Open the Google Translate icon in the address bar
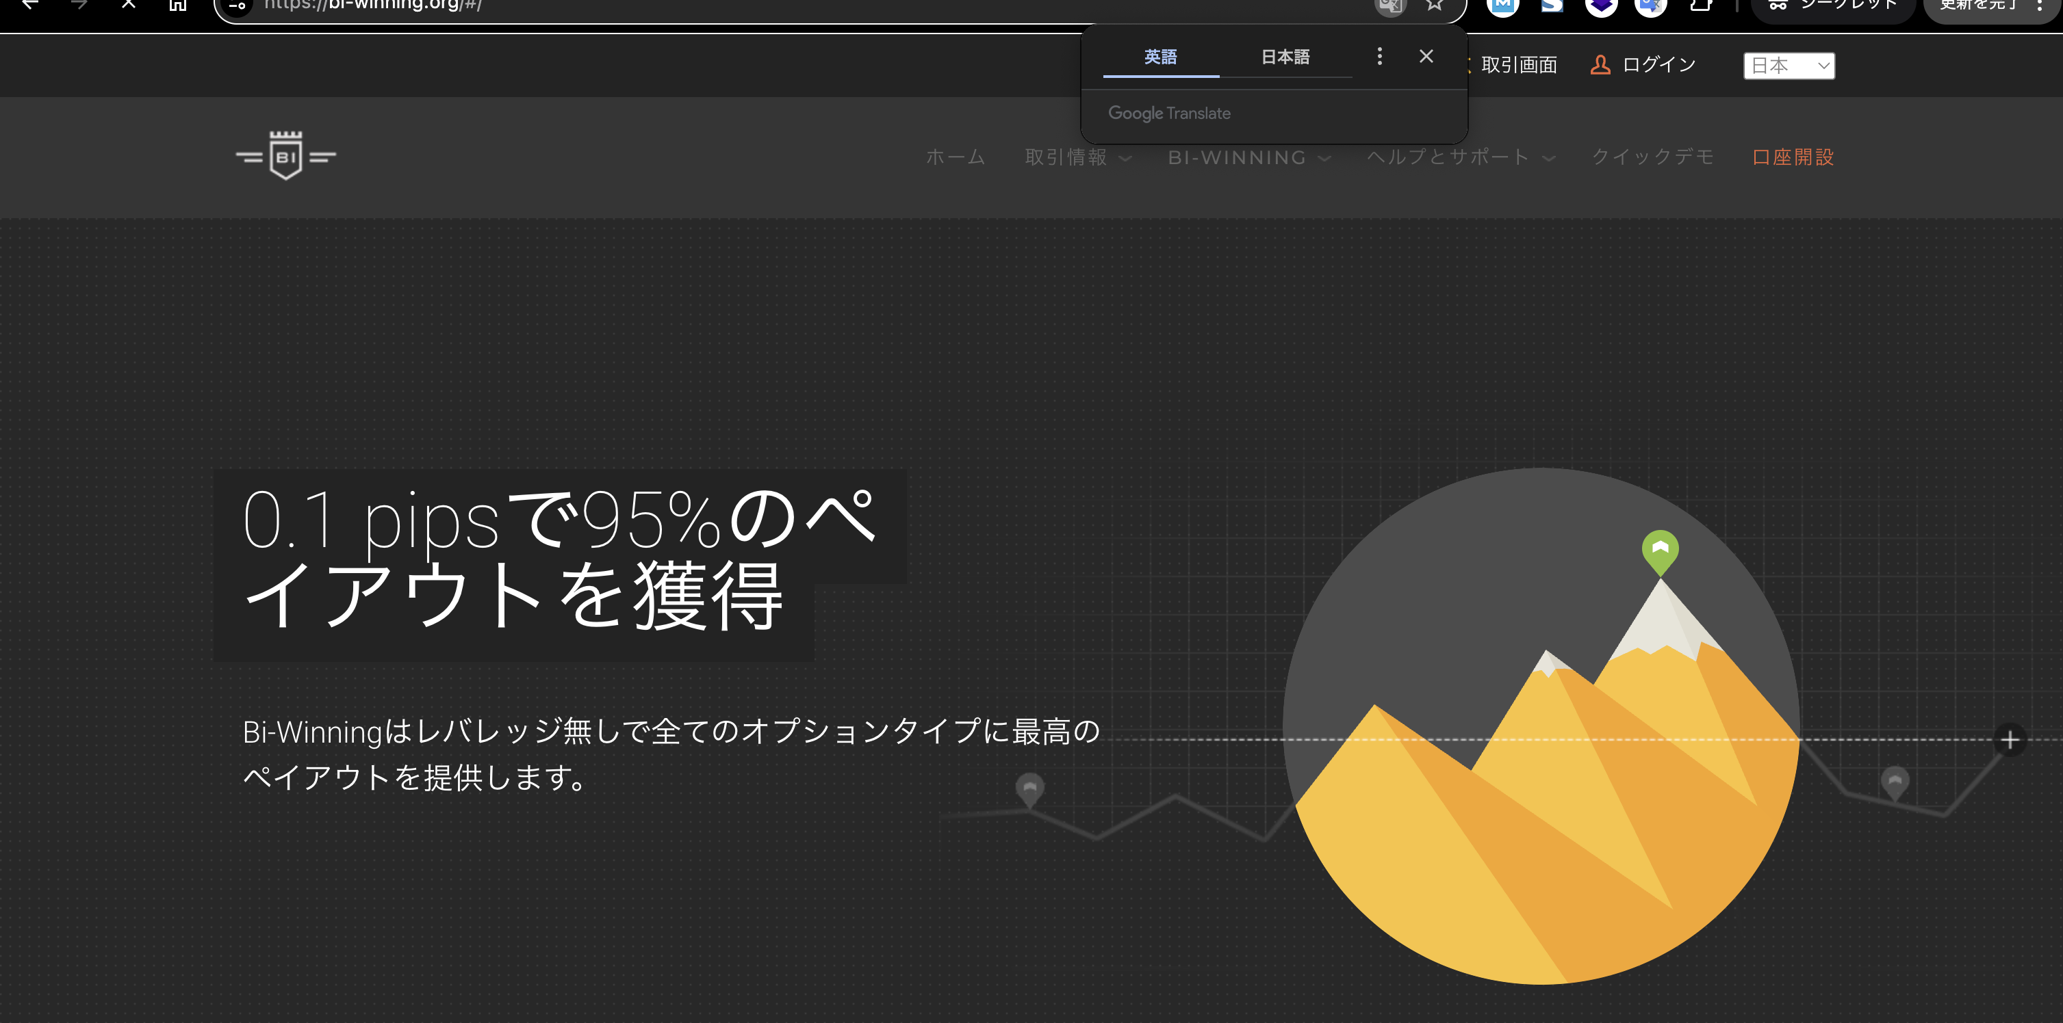The width and height of the screenshot is (2063, 1023). point(1390,6)
